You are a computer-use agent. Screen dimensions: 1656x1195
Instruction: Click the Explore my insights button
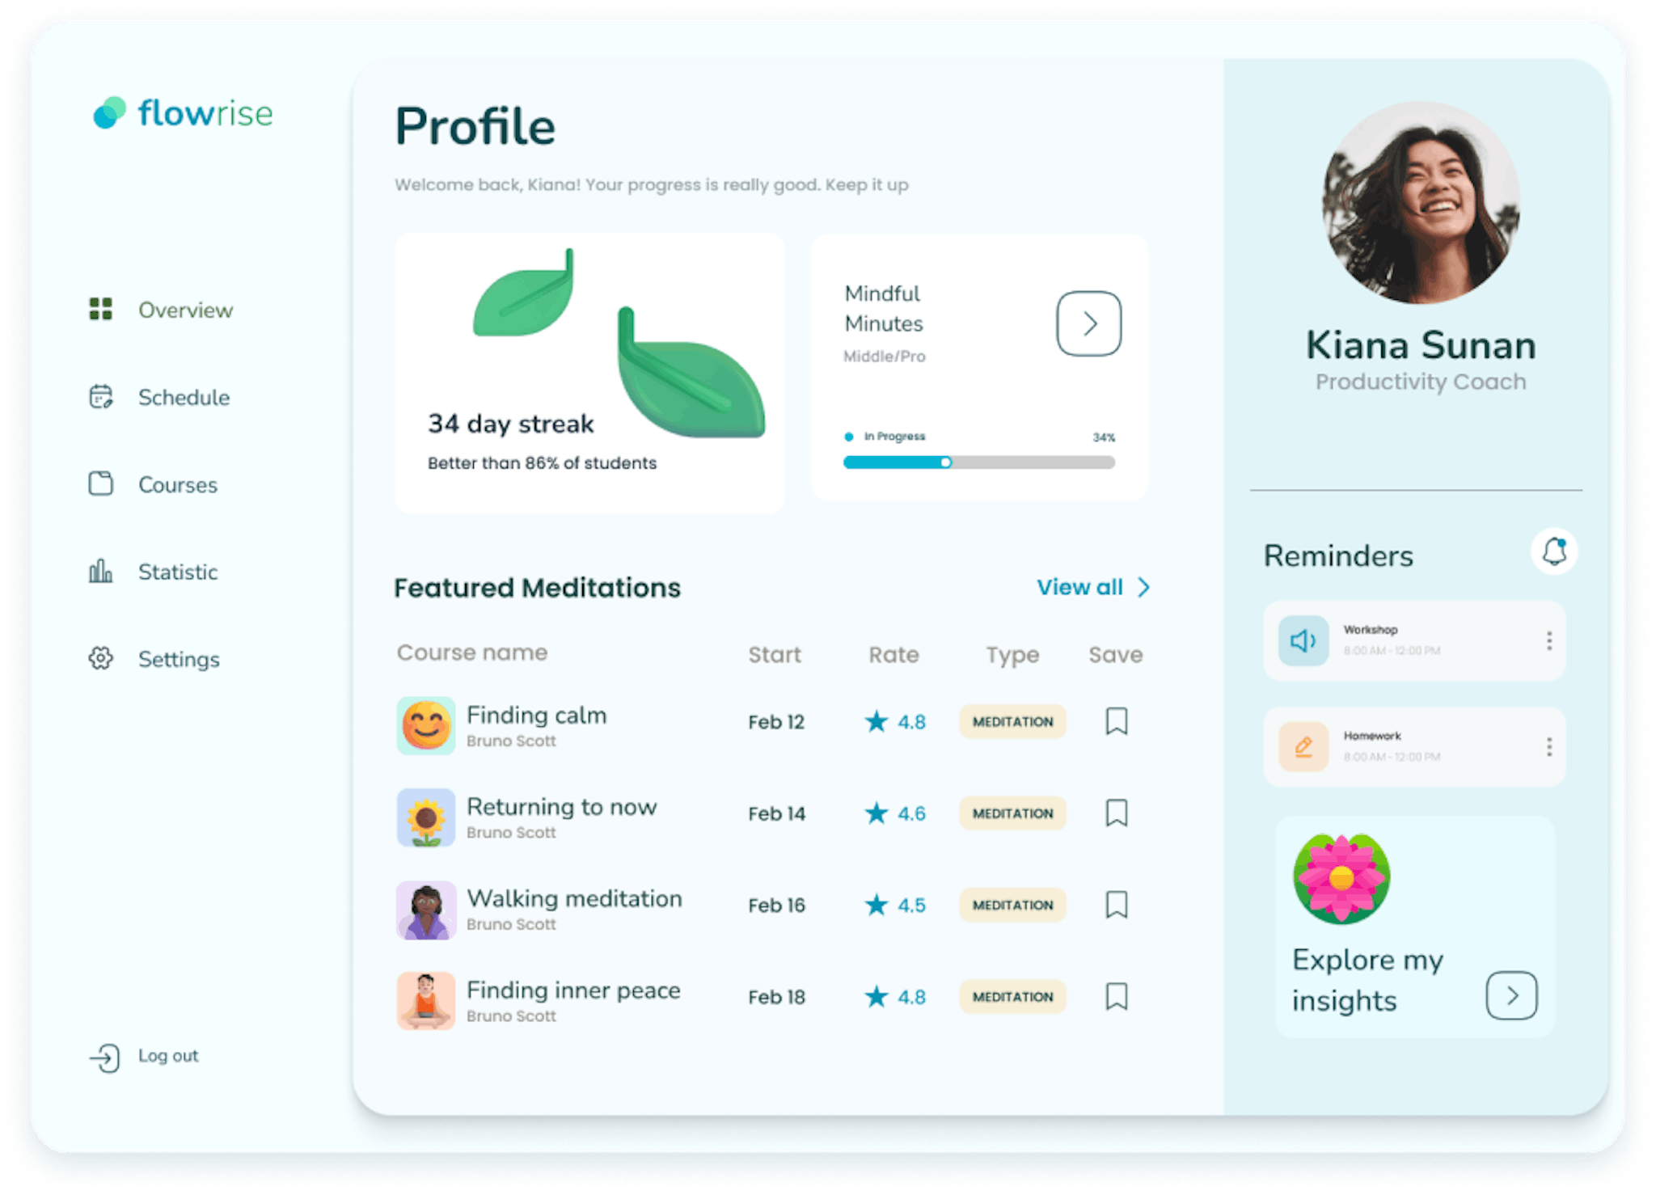1514,994
